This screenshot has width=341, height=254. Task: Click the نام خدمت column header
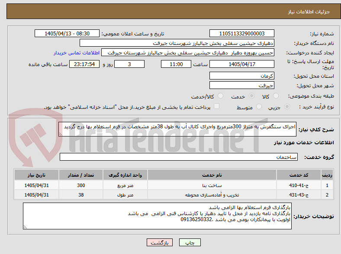212,175
